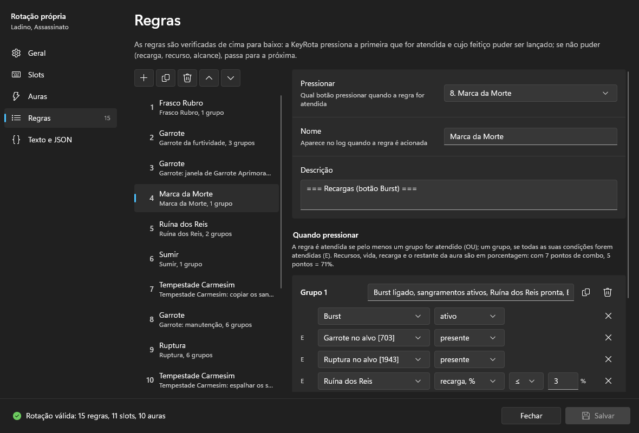Select rule 8 Garrote manutenção
Viewport: 639px width, 433px height.
click(207, 319)
